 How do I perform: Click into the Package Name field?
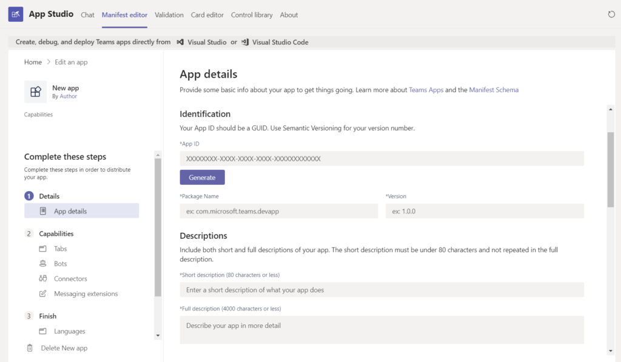[x=278, y=211]
